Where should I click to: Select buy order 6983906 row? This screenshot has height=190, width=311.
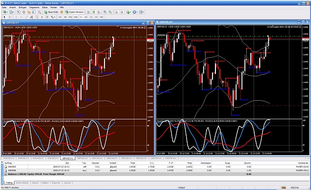pos(156,171)
